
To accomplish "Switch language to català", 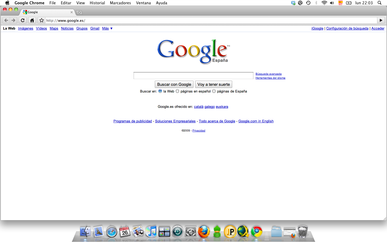I will (199, 107).
